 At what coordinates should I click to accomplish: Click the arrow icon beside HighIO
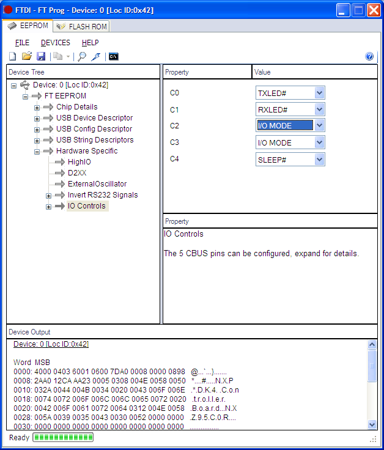[x=60, y=162]
